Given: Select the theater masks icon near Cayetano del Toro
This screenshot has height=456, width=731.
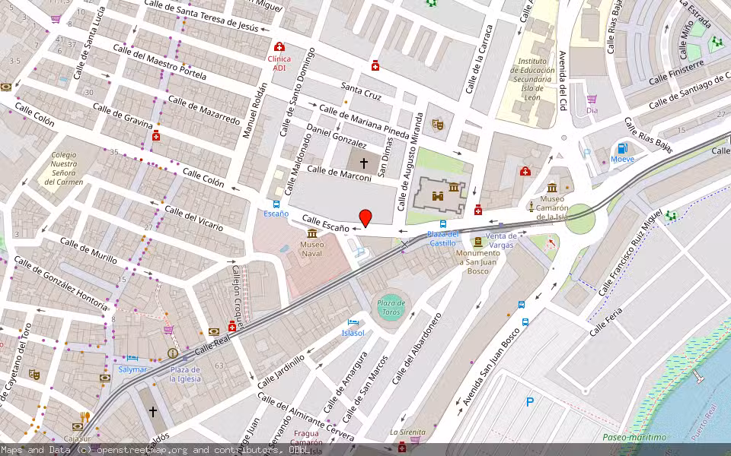Looking at the screenshot, I should pos(34,375).
